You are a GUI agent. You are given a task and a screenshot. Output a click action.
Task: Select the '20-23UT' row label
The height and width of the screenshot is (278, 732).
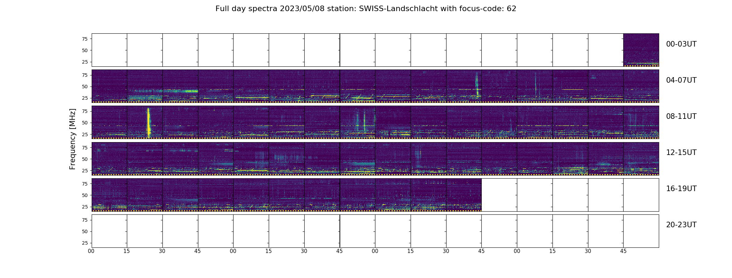tap(681, 225)
